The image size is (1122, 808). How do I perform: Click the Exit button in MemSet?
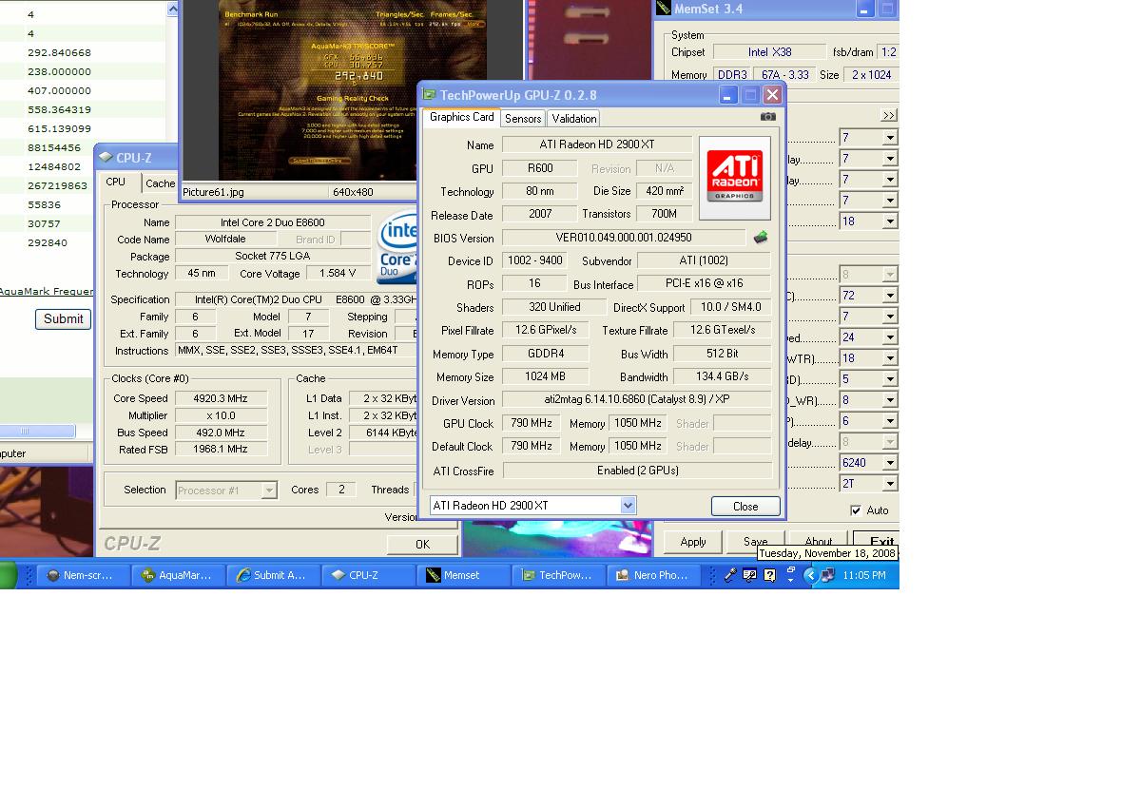[x=878, y=542]
